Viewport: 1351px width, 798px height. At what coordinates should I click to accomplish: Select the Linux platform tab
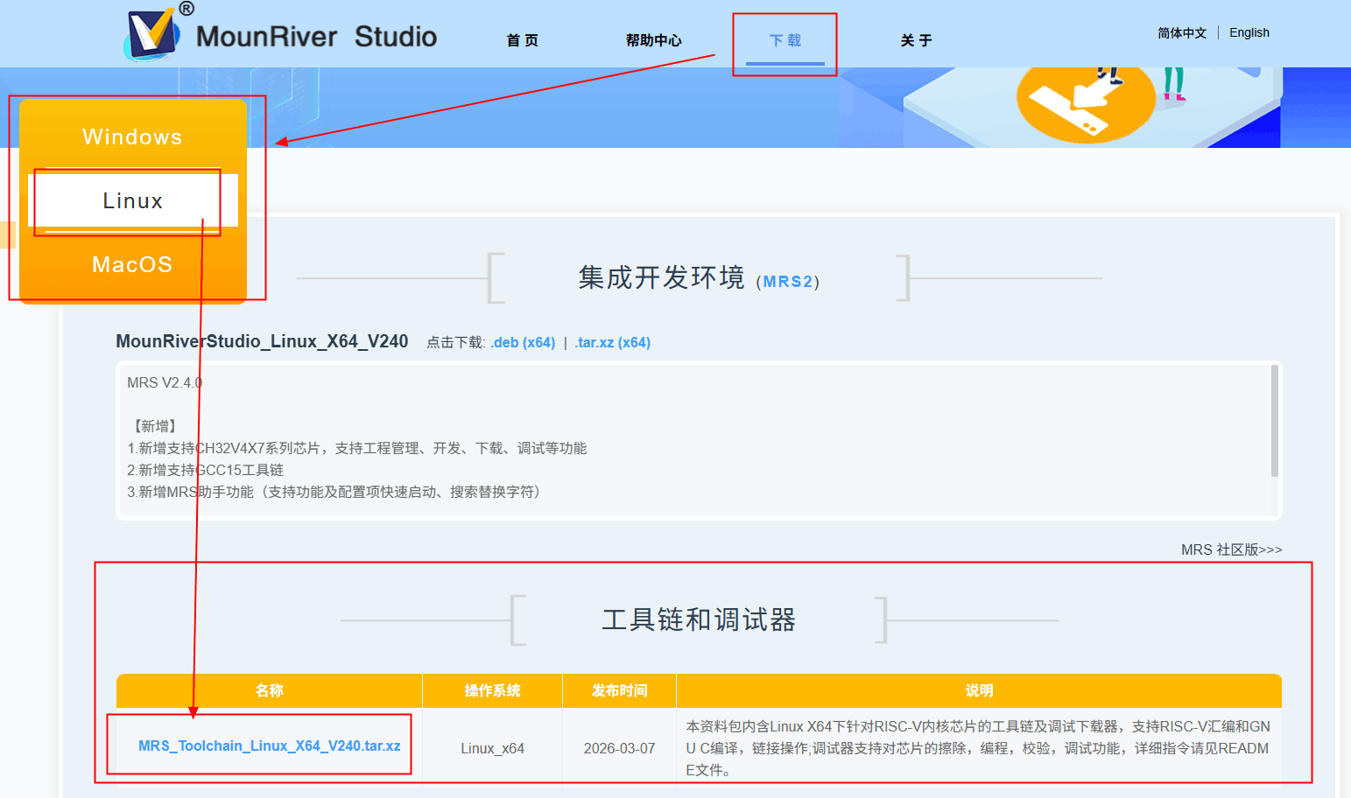pyautogui.click(x=133, y=200)
